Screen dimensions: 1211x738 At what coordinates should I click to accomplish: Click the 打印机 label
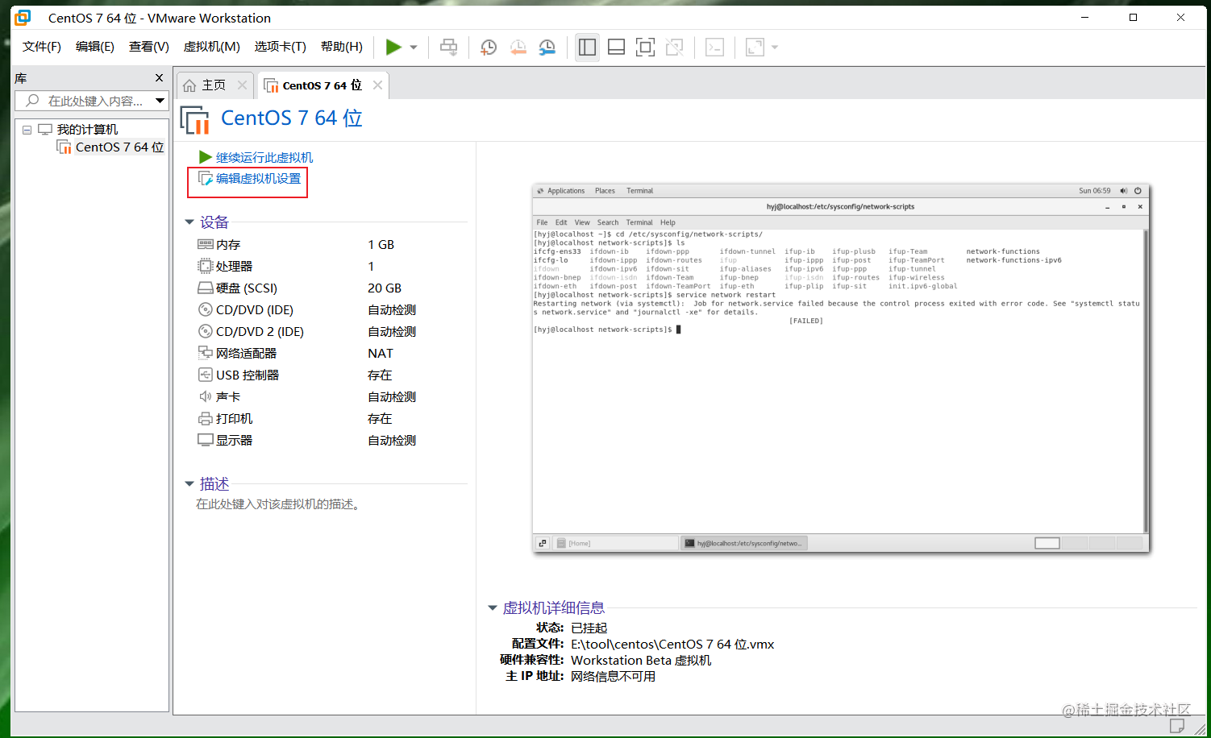235,418
